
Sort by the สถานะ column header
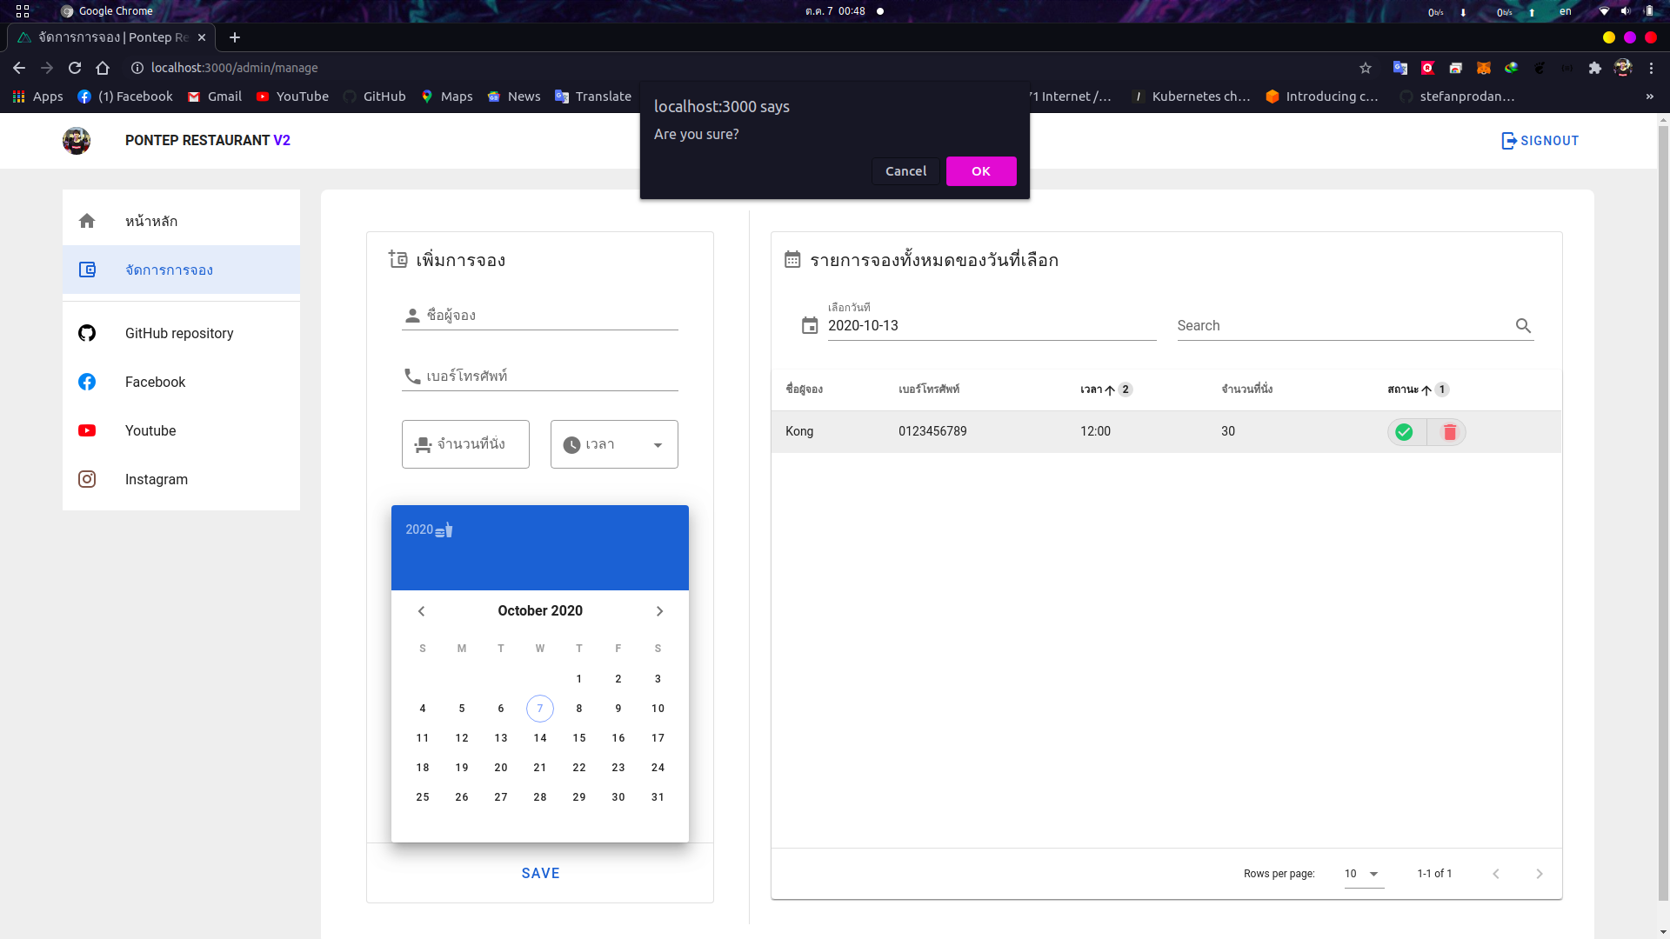click(1403, 390)
